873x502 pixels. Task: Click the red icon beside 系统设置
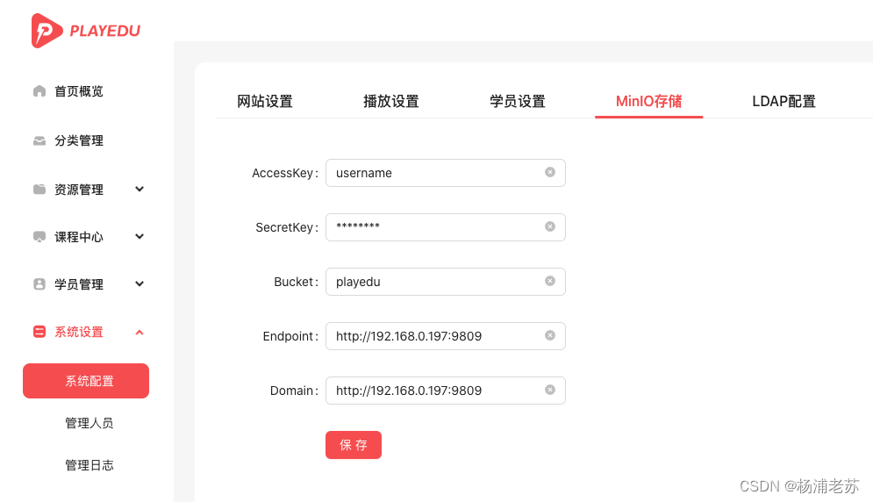click(x=39, y=332)
